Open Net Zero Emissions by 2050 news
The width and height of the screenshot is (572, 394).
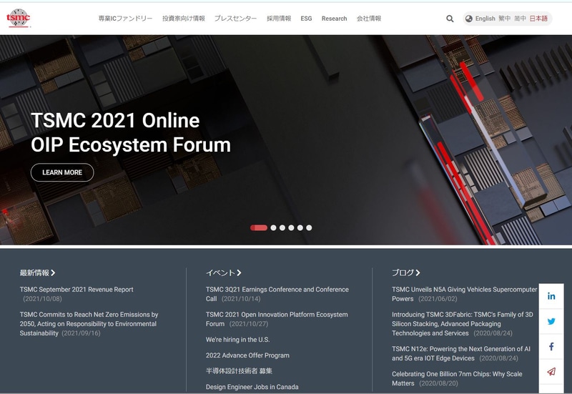pyautogui.click(x=89, y=324)
